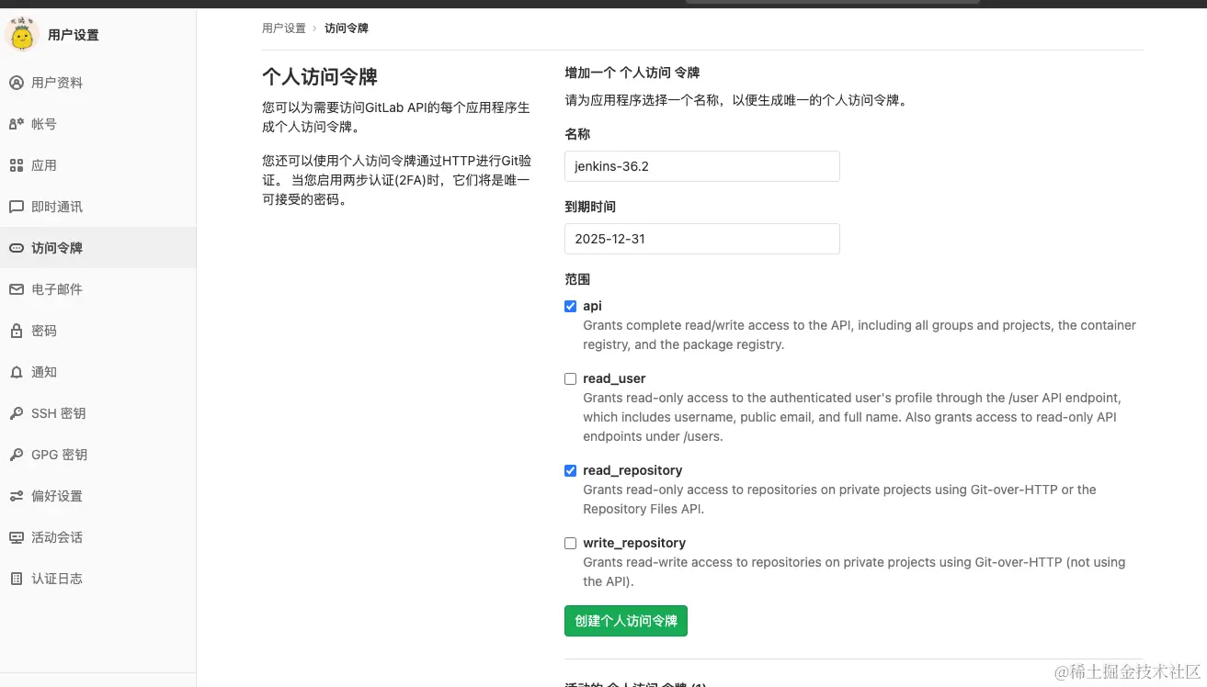Screen dimensions: 1207x687
Task: Click the 个人访问令牌 page heading
Action: point(320,76)
